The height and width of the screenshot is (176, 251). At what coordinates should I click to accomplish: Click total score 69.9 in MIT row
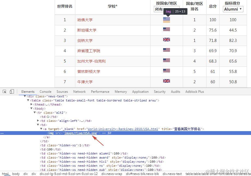pyautogui.click(x=213, y=51)
